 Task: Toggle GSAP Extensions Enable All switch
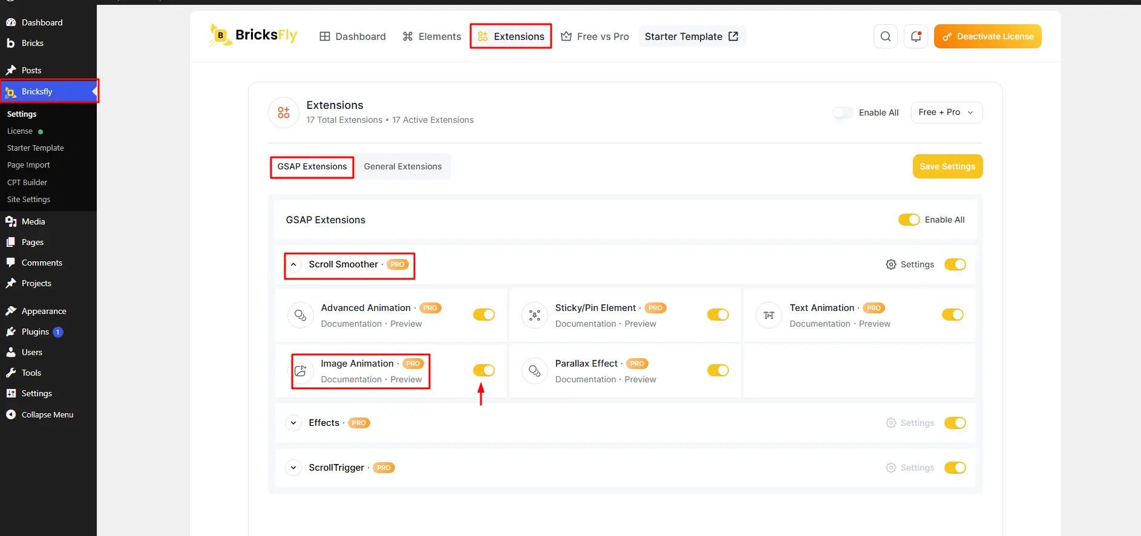click(909, 220)
